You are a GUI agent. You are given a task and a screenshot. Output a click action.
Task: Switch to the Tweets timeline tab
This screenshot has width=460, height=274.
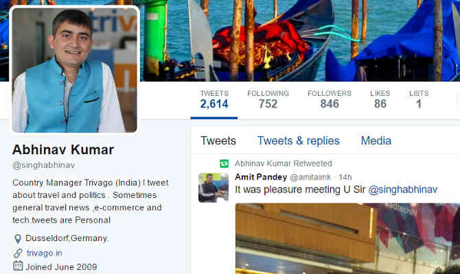(218, 141)
